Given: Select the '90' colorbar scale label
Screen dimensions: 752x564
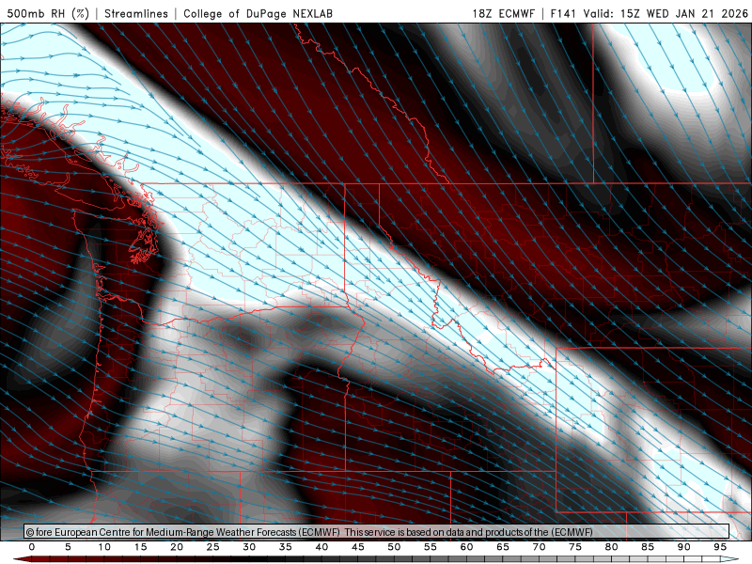Looking at the screenshot, I should coord(684,547).
